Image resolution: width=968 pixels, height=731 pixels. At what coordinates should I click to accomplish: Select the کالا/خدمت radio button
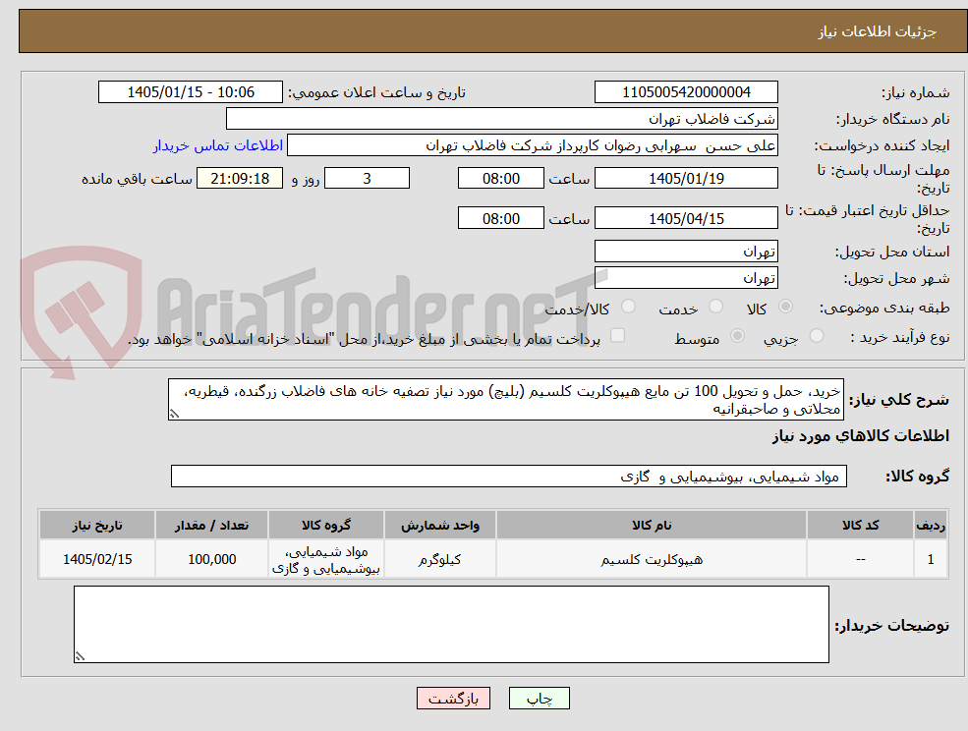[628, 307]
